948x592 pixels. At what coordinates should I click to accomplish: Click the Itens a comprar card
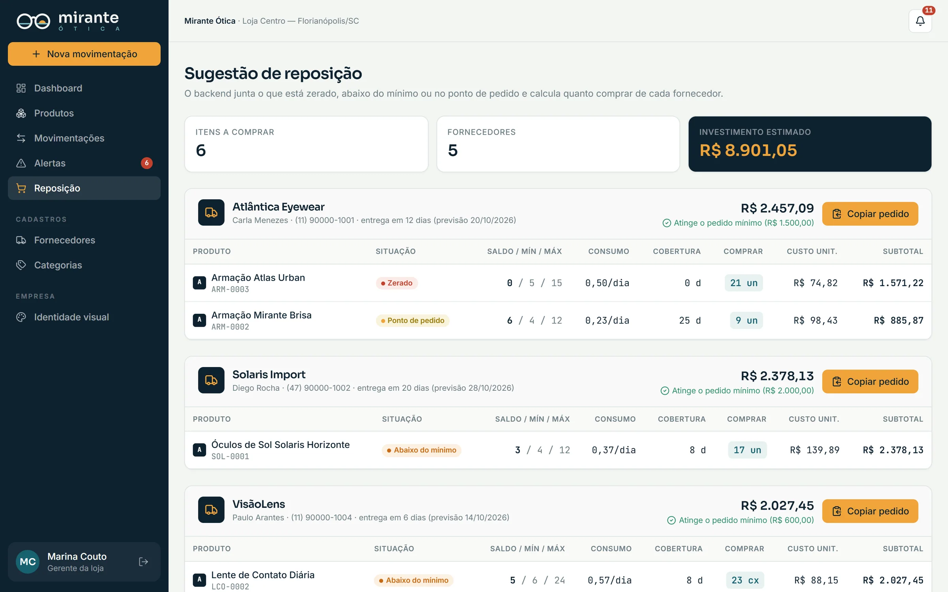point(306,144)
